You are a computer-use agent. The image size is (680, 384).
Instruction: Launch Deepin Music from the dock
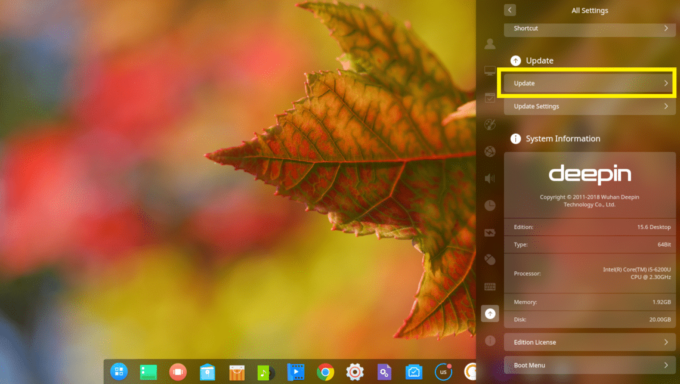pos(265,372)
